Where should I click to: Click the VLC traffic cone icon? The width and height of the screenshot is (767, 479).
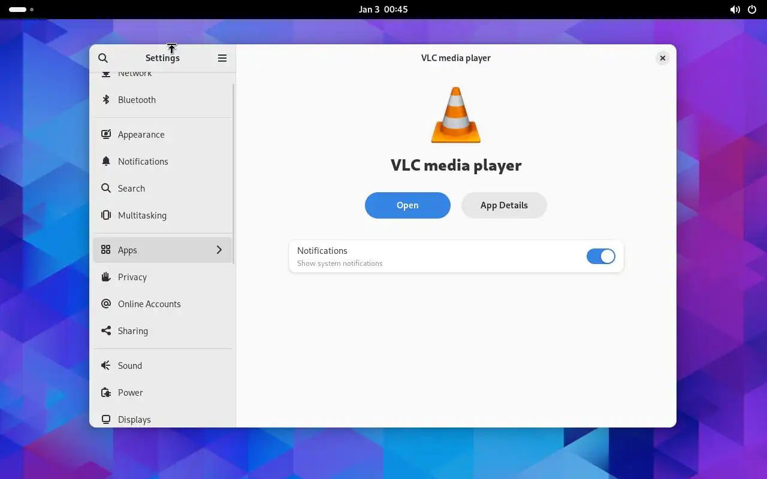(456, 115)
